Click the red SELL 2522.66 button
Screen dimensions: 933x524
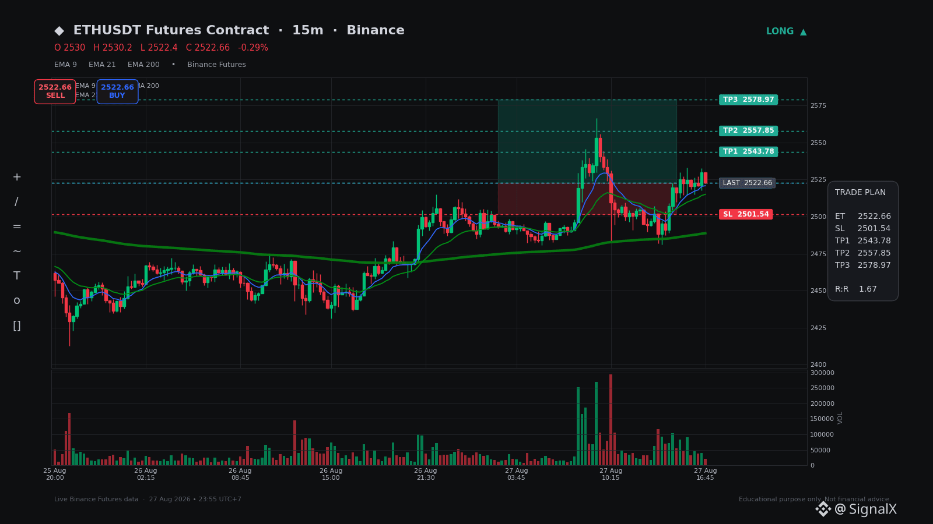tap(55, 91)
